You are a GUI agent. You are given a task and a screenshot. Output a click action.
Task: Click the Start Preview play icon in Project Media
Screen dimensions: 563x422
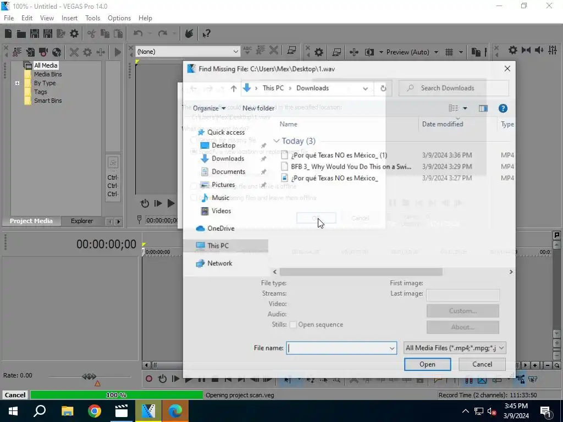click(118, 52)
